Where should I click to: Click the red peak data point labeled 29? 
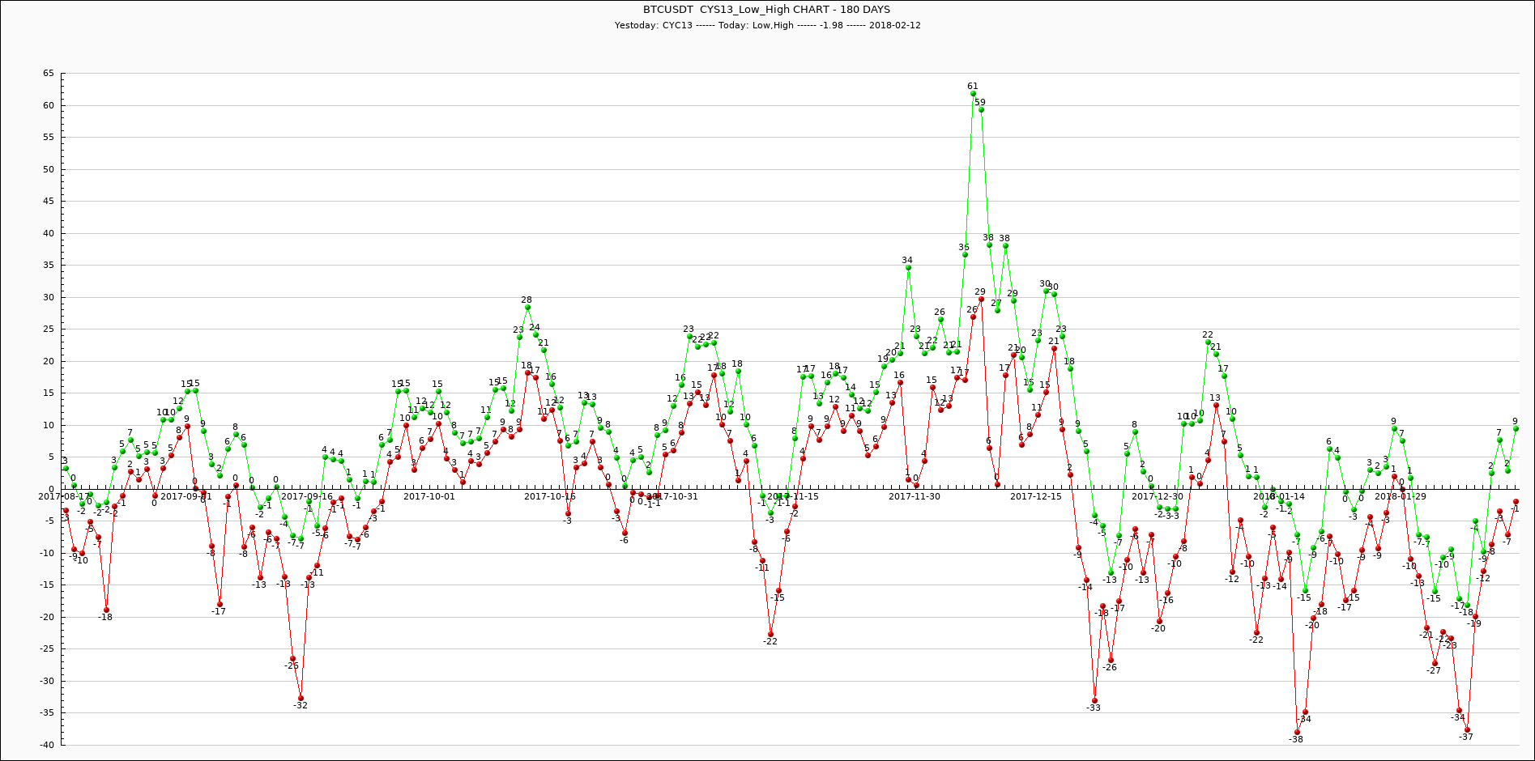click(981, 299)
